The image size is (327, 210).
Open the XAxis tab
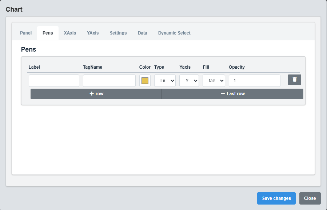[70, 33]
